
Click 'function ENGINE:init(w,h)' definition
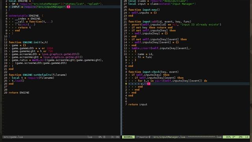pos(28,42)
